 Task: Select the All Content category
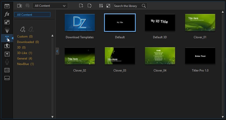[x=32, y=15]
